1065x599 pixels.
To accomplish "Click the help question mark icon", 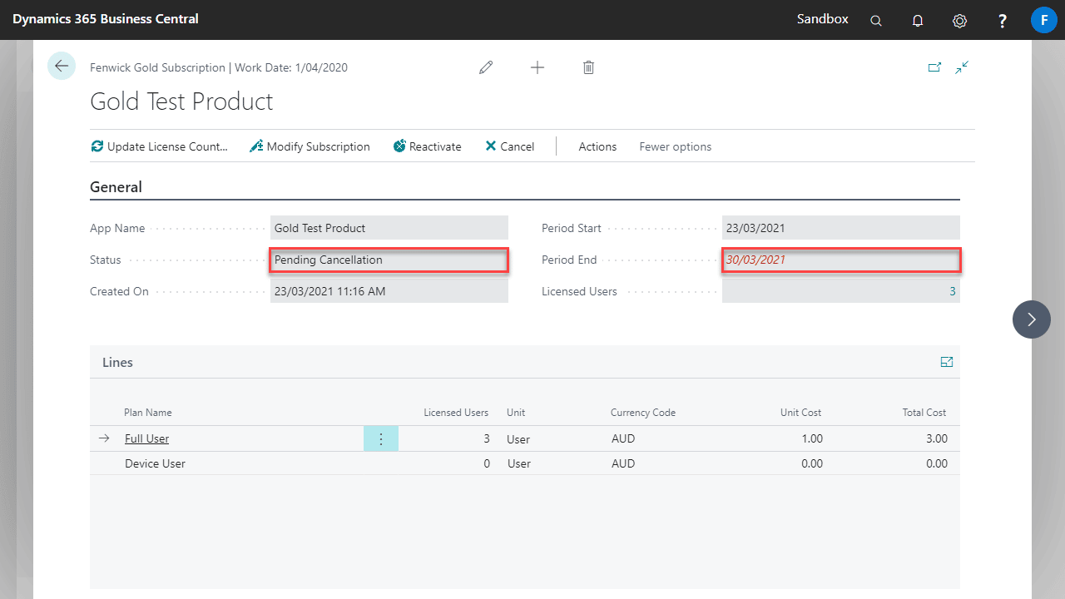I will [1003, 21].
